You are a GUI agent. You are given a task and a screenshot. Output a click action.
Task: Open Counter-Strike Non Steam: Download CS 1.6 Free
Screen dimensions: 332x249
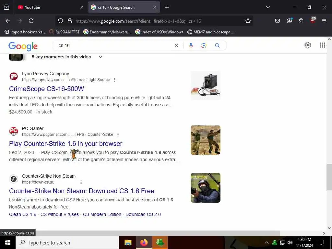[81, 191]
